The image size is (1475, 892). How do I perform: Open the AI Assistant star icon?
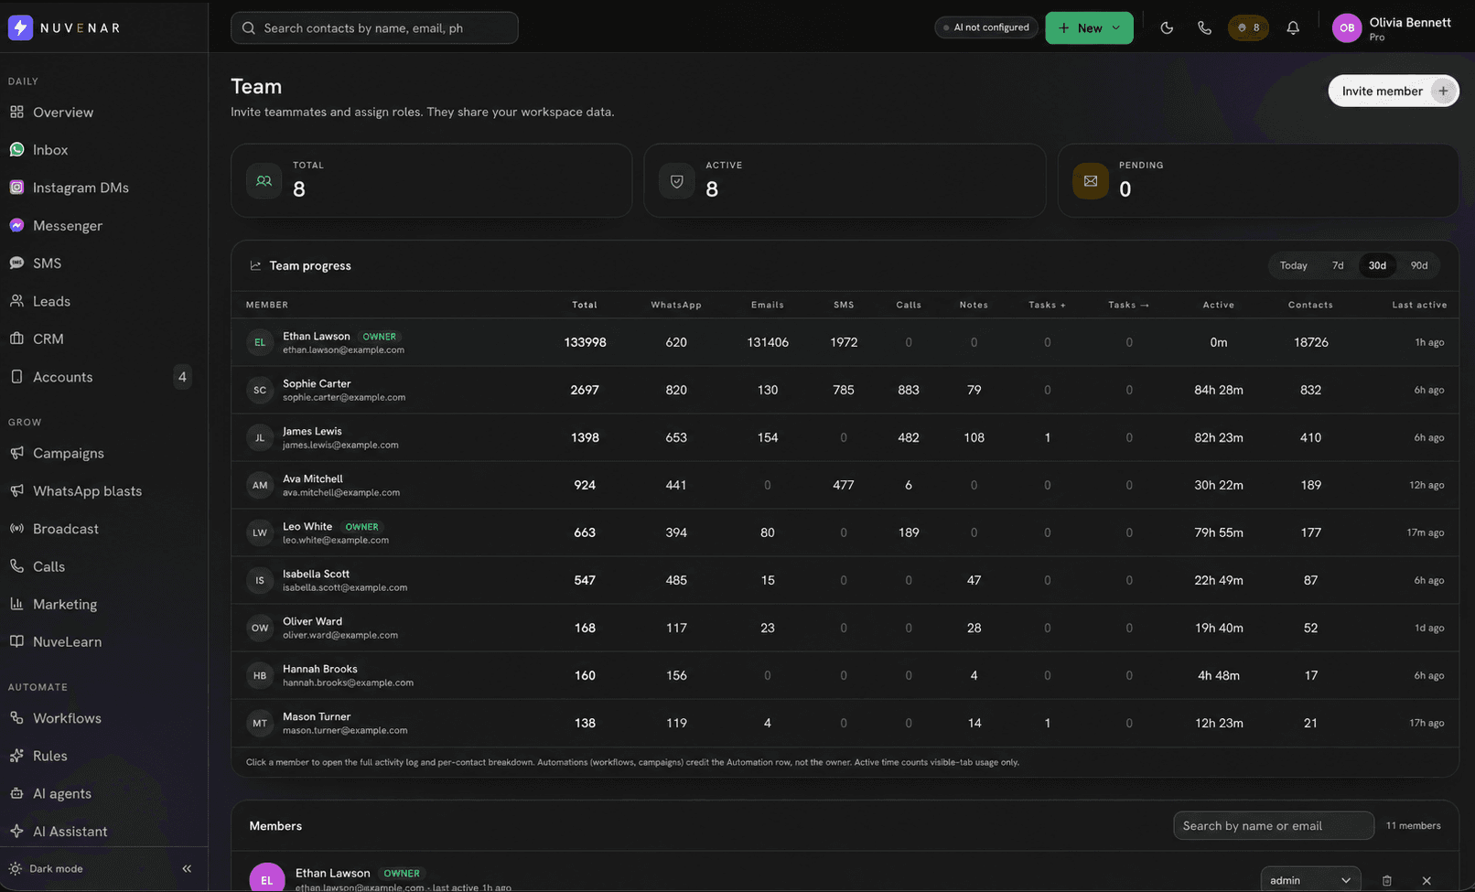pyautogui.click(x=16, y=831)
